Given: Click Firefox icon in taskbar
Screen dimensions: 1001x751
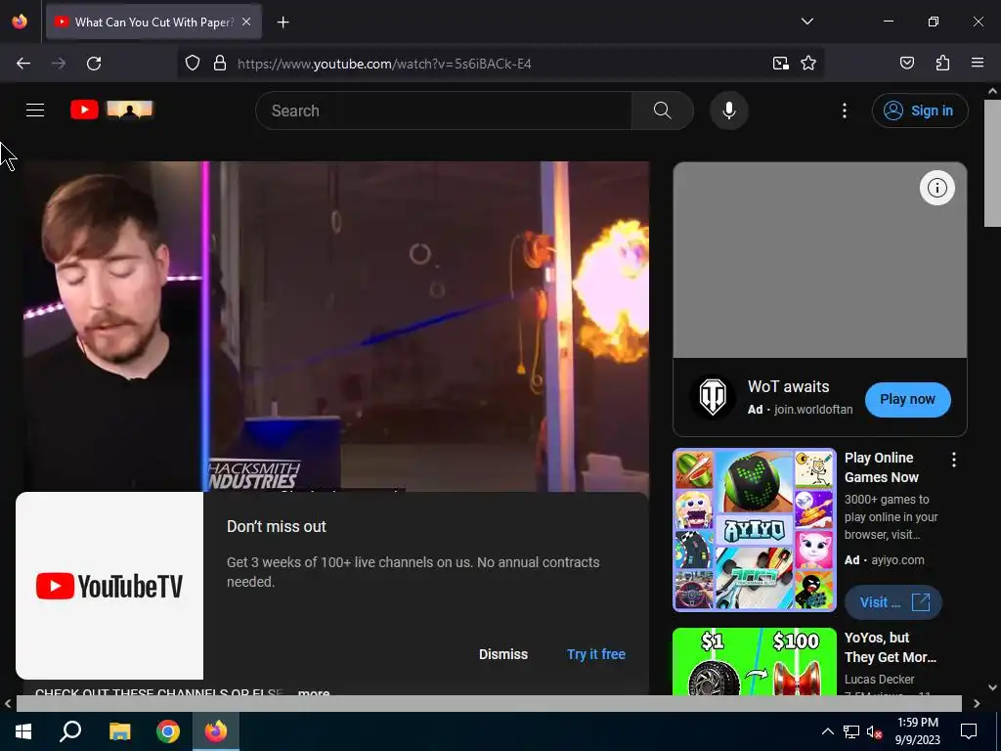Looking at the screenshot, I should pos(216,731).
